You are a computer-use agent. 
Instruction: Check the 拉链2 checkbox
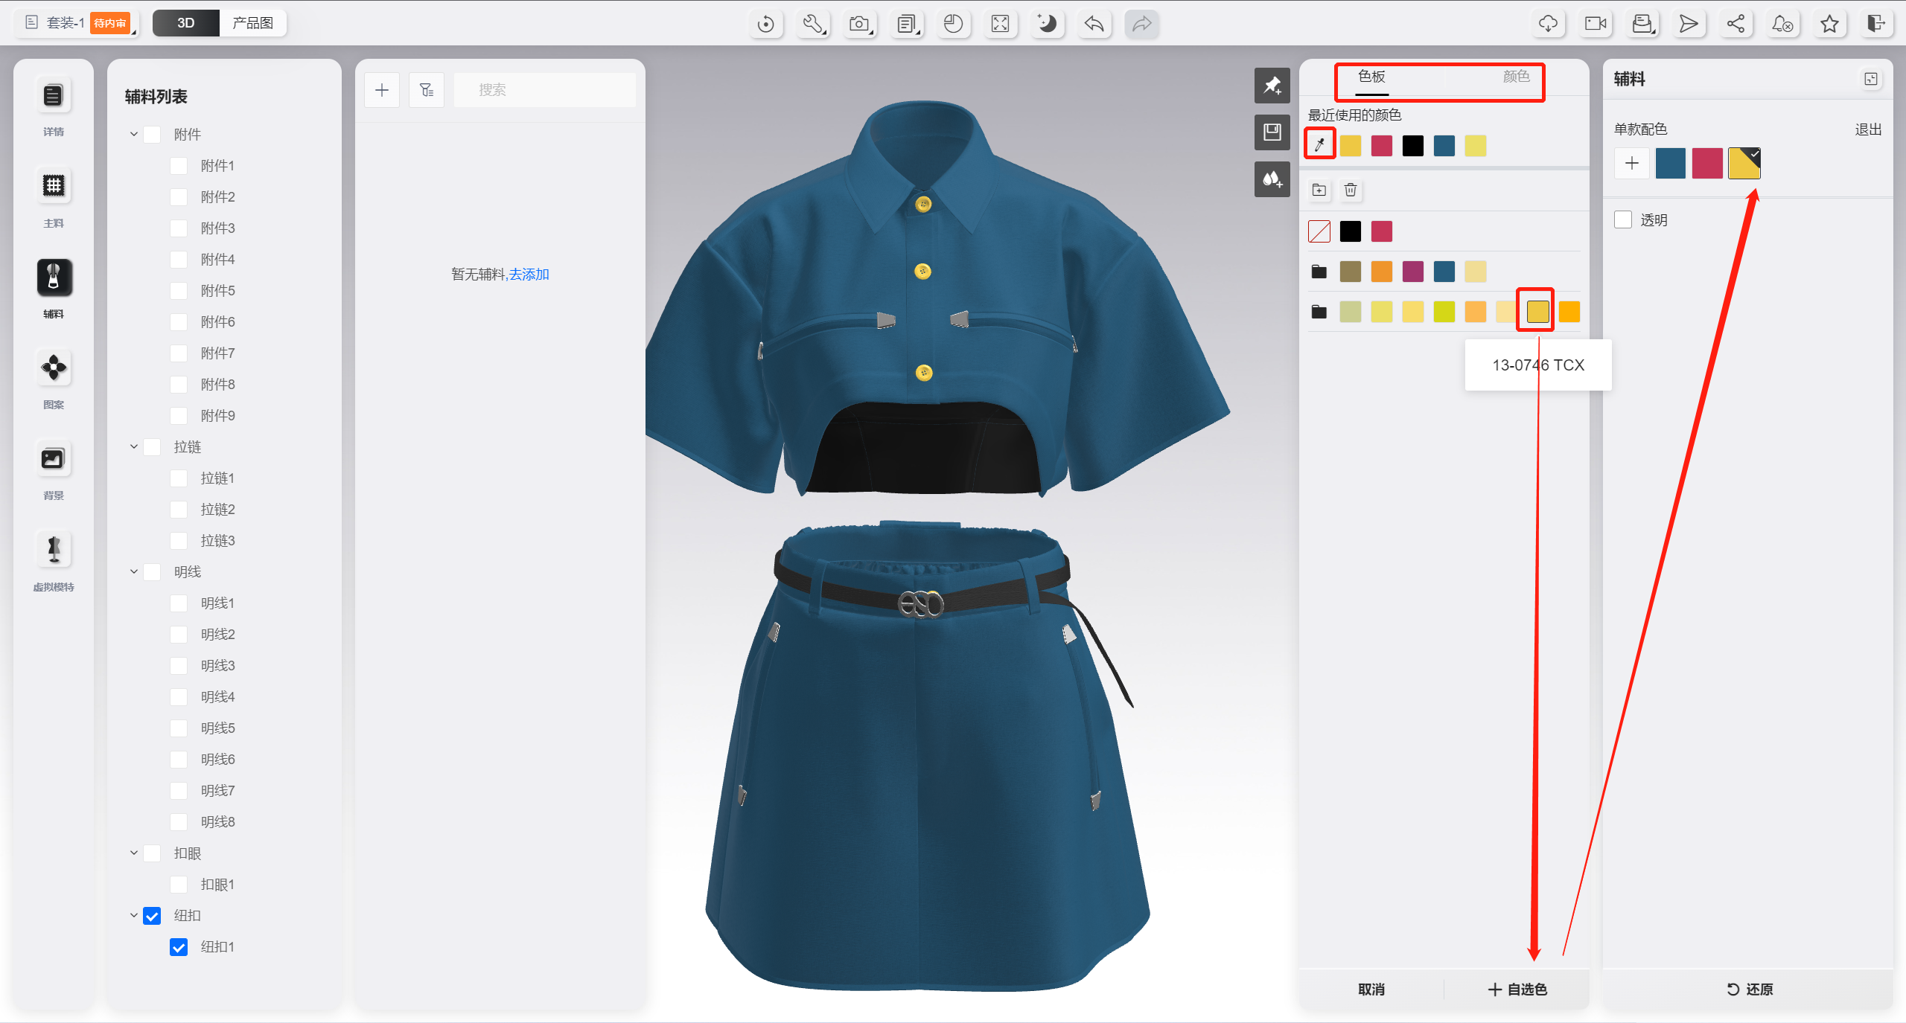(x=179, y=510)
